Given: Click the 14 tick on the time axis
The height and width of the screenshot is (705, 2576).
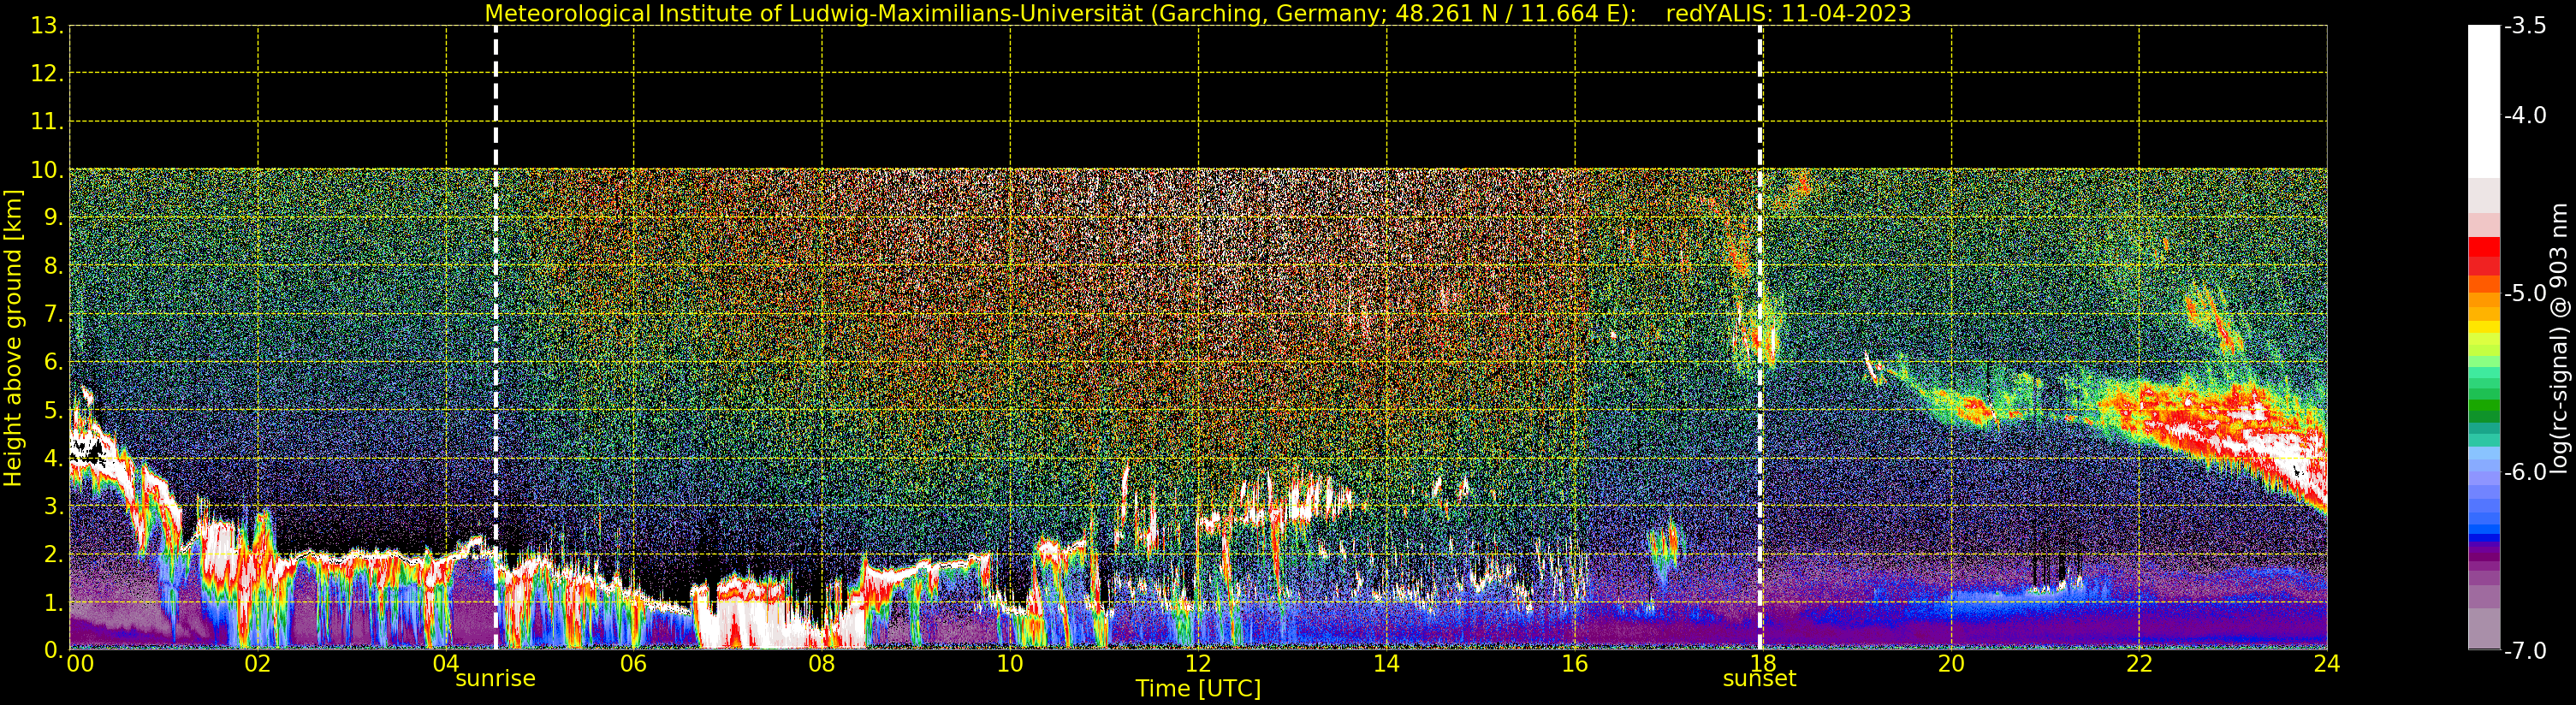Looking at the screenshot, I should coord(1386,664).
